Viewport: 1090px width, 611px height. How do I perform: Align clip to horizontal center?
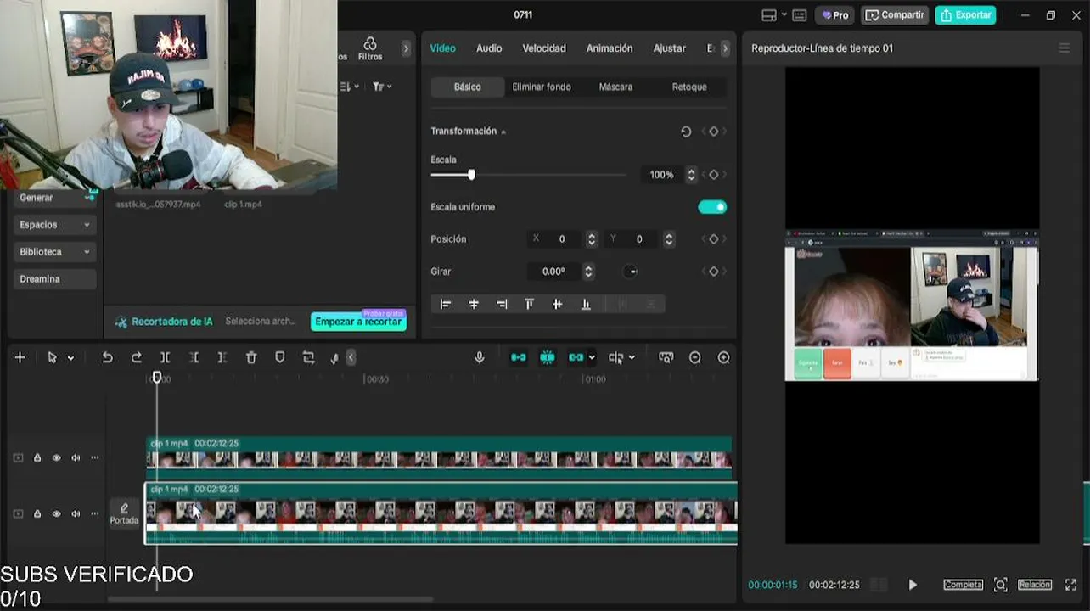474,304
